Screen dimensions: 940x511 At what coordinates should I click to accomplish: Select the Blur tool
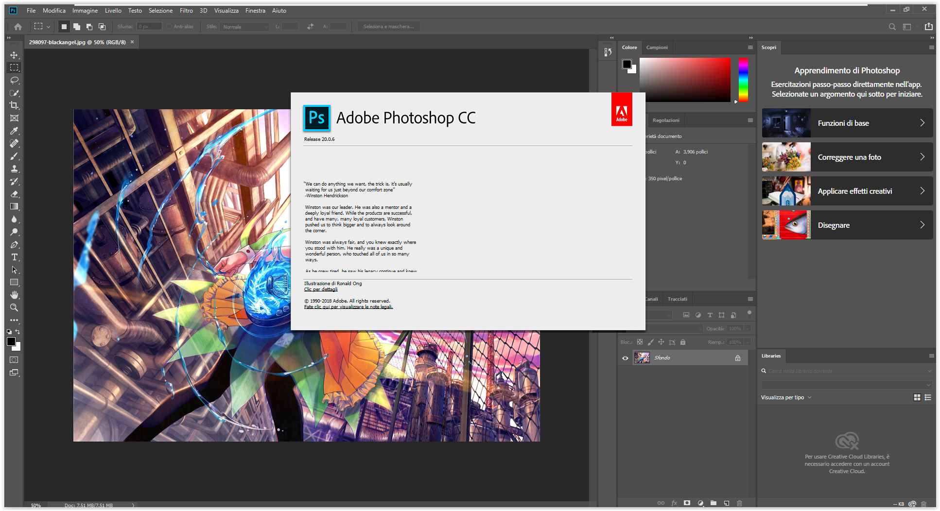(14, 219)
